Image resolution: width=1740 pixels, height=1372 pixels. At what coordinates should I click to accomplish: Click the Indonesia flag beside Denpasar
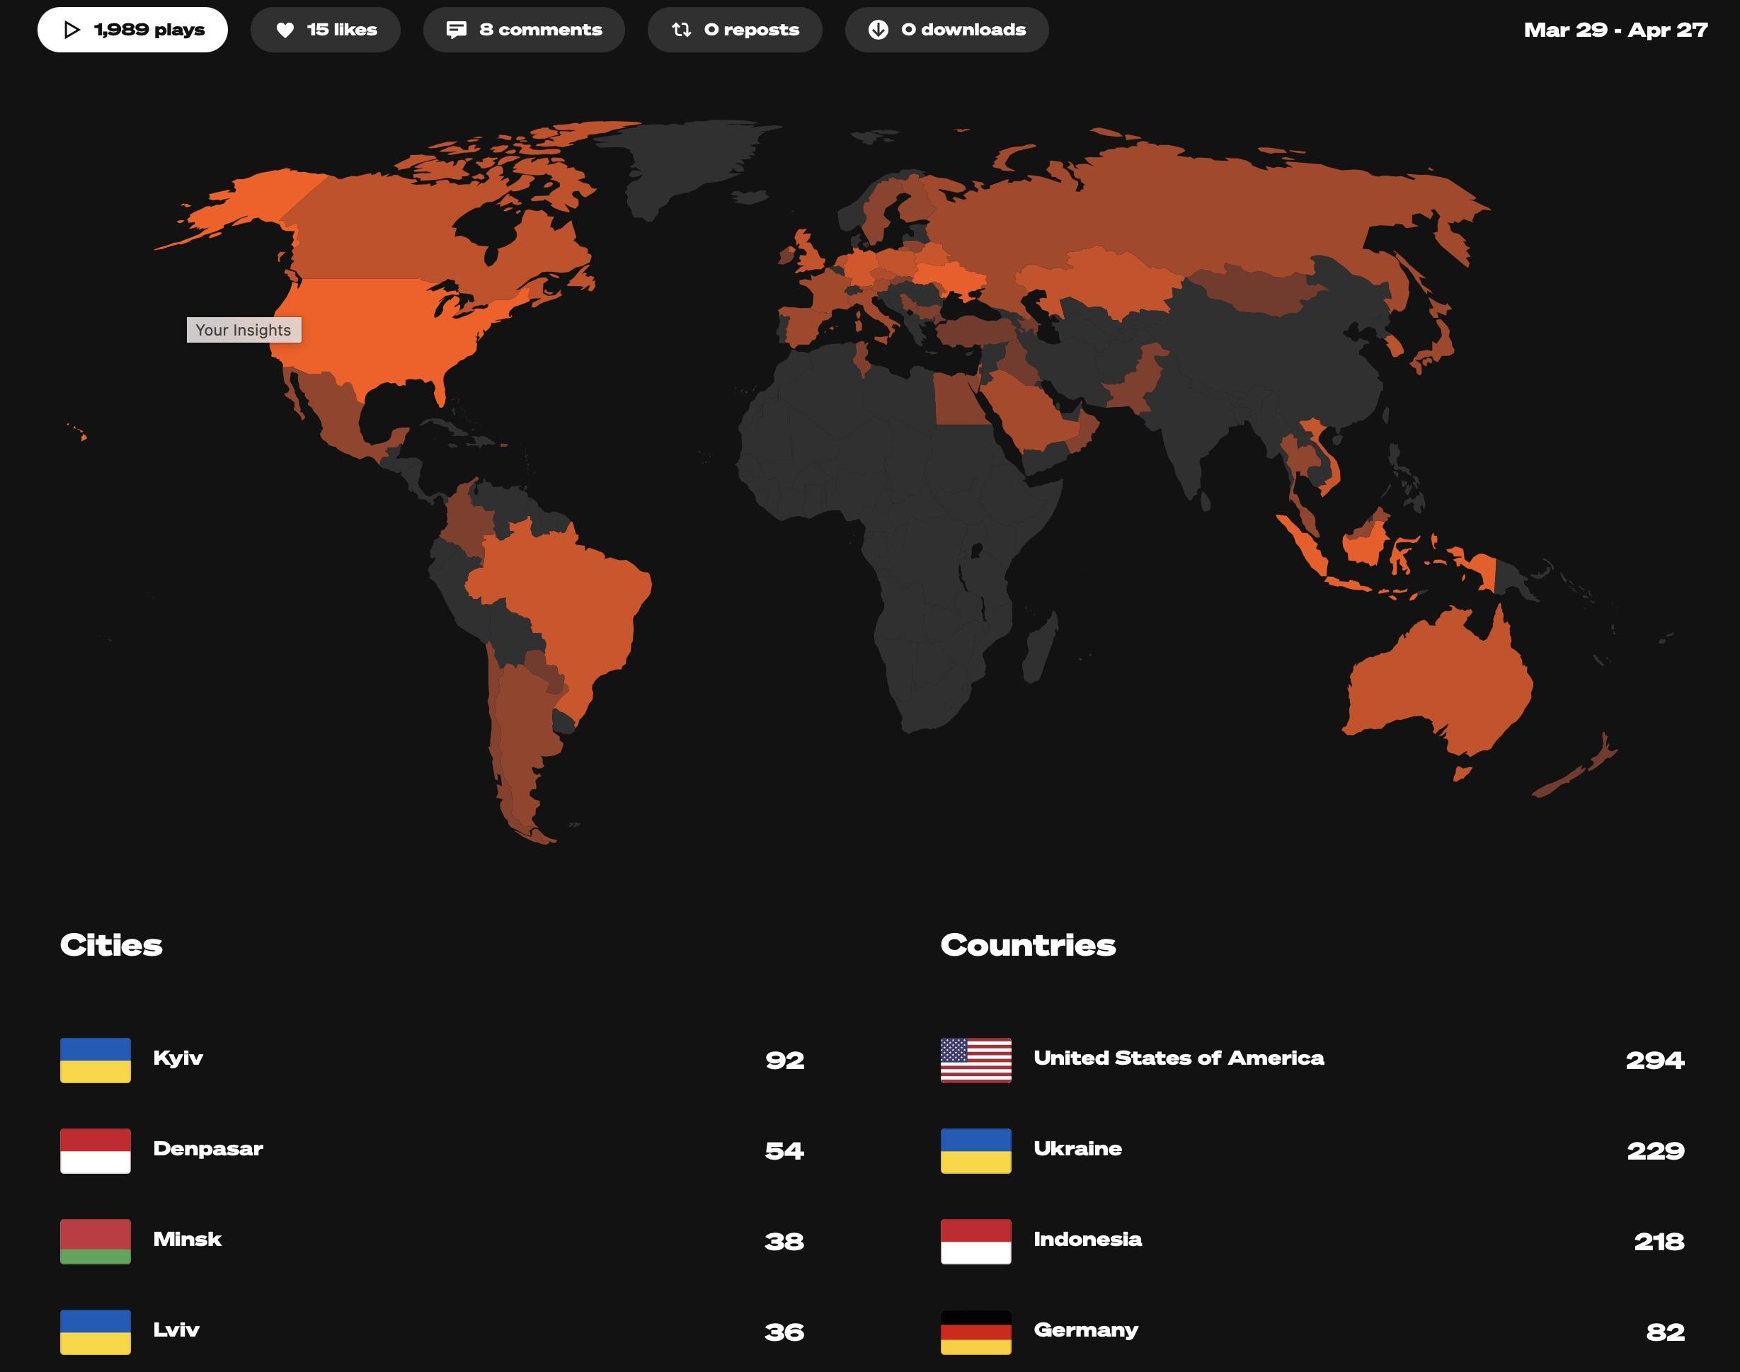[96, 1151]
